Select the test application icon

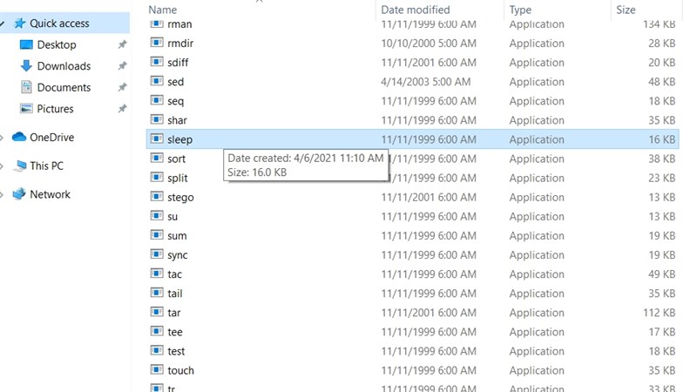(157, 351)
